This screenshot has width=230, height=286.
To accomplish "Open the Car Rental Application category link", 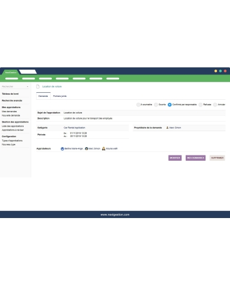I will tap(74, 128).
